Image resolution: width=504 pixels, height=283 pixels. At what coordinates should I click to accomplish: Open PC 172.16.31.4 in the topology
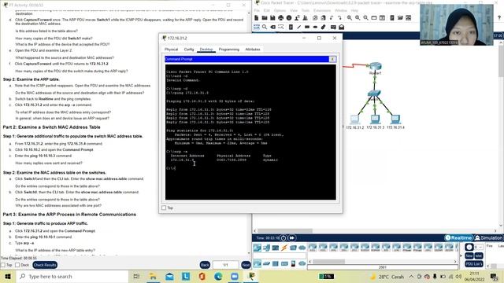[395, 119]
